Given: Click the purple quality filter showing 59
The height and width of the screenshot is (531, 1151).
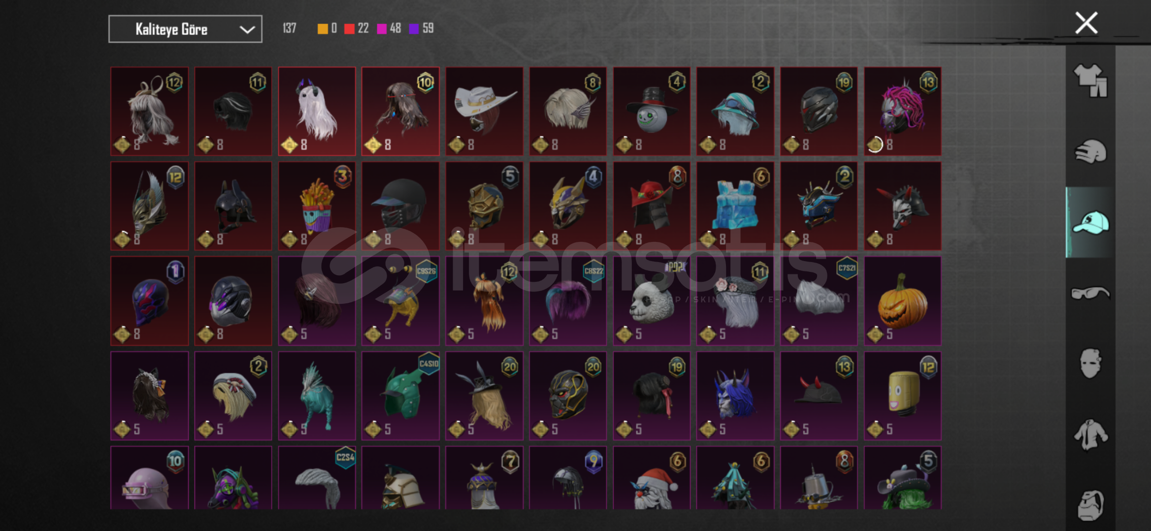Looking at the screenshot, I should click(x=422, y=29).
